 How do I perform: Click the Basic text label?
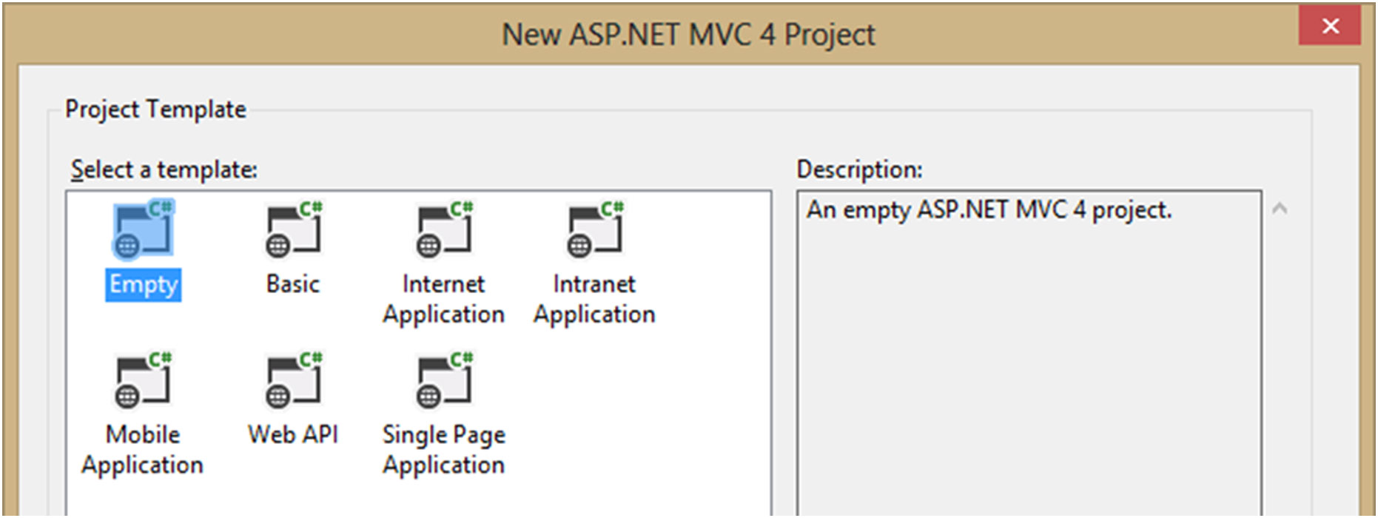(x=293, y=284)
